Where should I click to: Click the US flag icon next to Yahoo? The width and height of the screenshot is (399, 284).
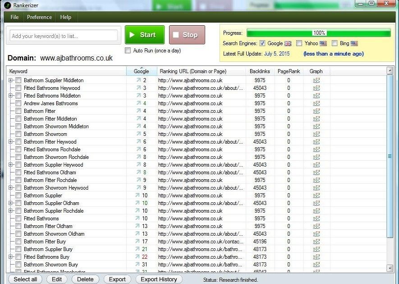pyautogui.click(x=323, y=43)
